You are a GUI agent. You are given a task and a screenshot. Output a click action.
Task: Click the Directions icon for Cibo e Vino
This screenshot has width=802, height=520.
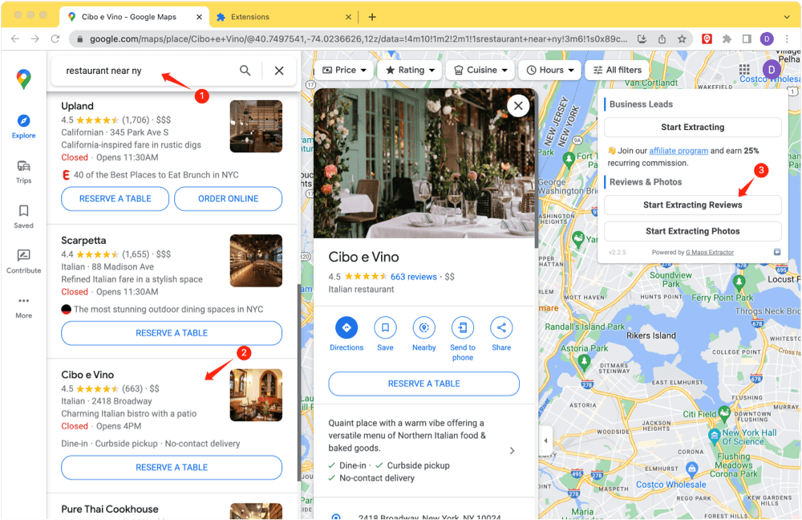346,327
